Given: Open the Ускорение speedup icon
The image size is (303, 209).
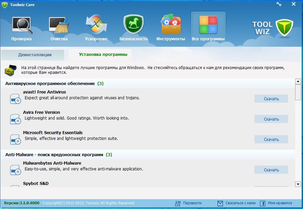Looking at the screenshot, I should coord(96,24).
